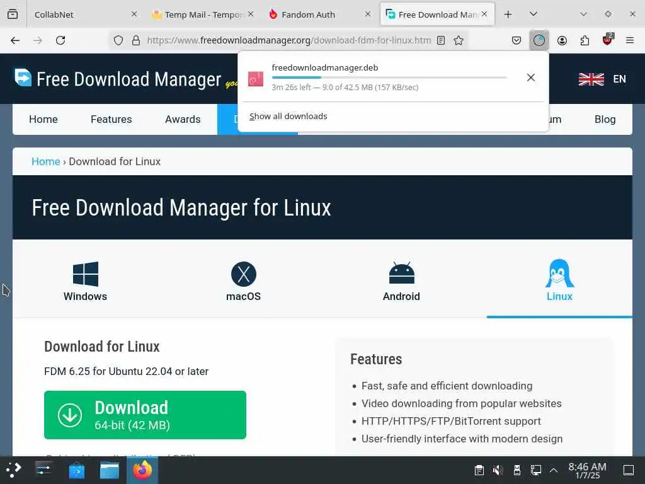The width and height of the screenshot is (645, 484).
Task: Open the network connections tray icon
Action: tap(535, 470)
